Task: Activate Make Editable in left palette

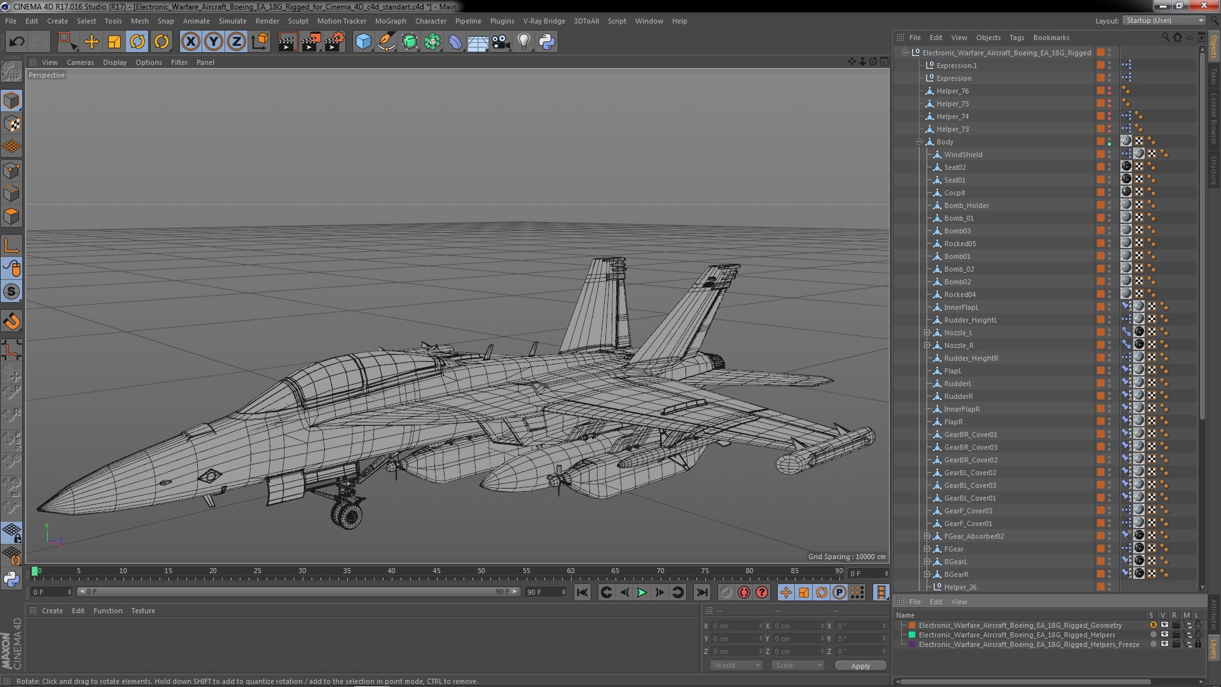Action: pyautogui.click(x=11, y=72)
